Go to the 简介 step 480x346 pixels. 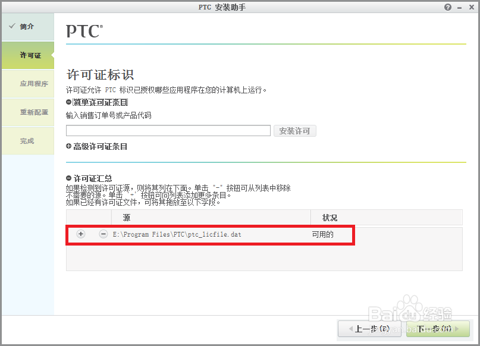coord(28,27)
